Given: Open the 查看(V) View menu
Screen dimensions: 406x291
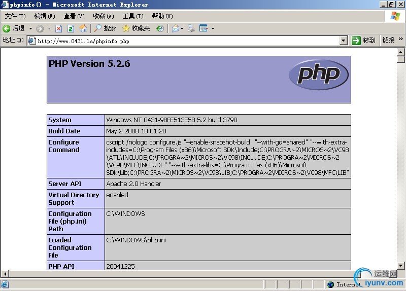Looking at the screenshot, I should coord(74,16).
